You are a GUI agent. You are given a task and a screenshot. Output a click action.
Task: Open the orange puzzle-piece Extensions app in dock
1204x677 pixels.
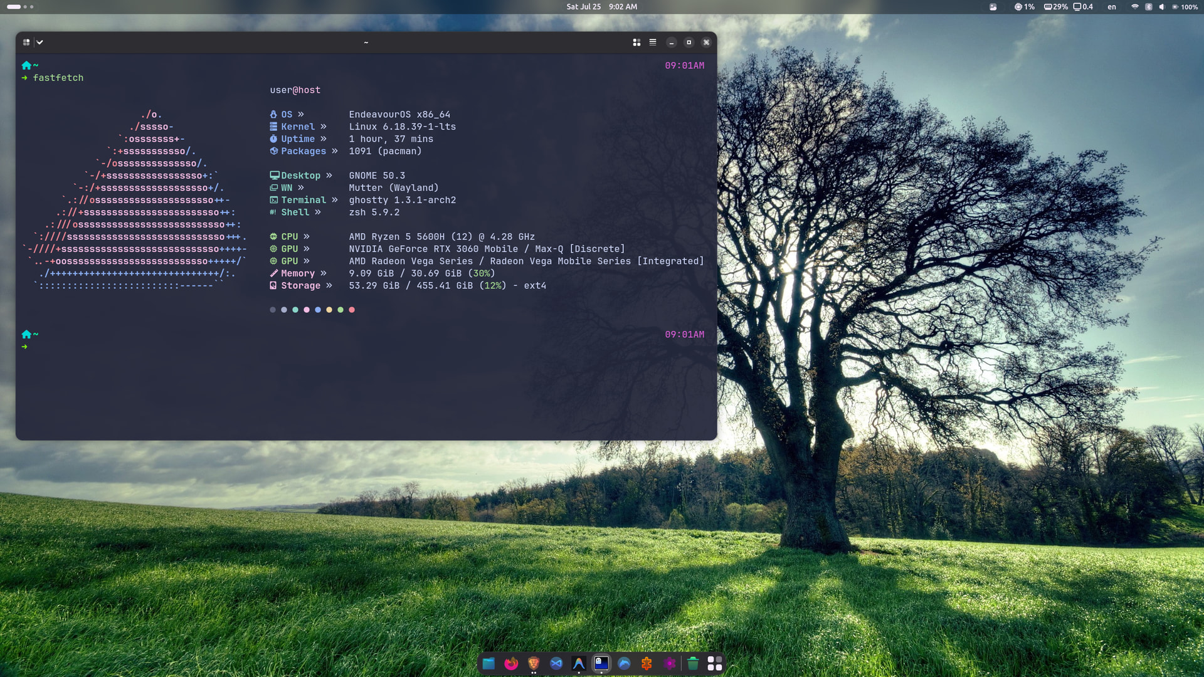point(647,663)
